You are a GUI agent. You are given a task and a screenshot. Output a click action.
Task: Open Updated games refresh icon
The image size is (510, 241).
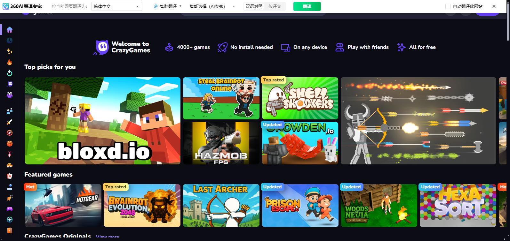pyautogui.click(x=10, y=73)
